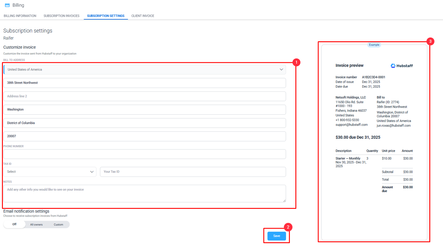The height and width of the screenshot is (247, 443).
Task: Click the Your Tax ID input field
Action: click(193, 172)
